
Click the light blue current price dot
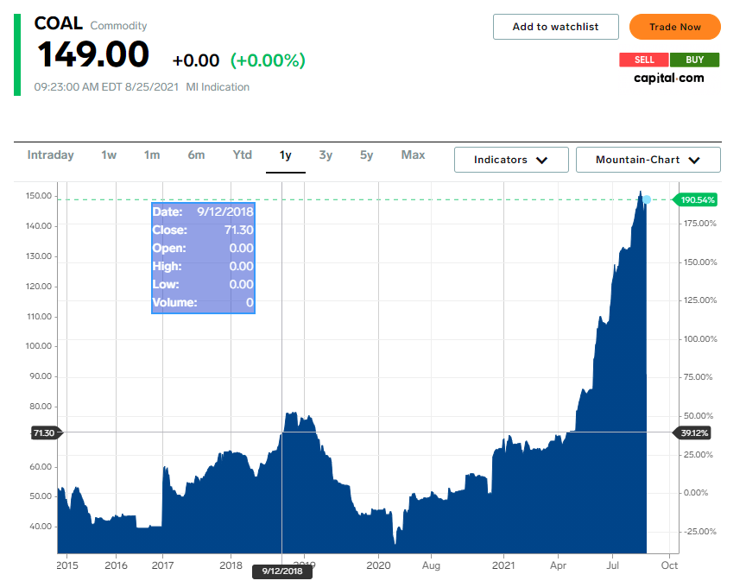click(x=647, y=199)
